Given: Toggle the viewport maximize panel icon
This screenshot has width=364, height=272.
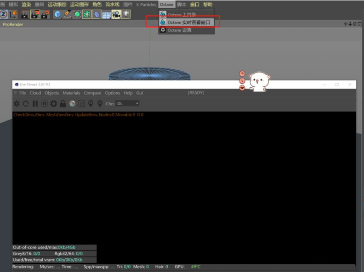Looking at the screenshot, I should point(359,24).
